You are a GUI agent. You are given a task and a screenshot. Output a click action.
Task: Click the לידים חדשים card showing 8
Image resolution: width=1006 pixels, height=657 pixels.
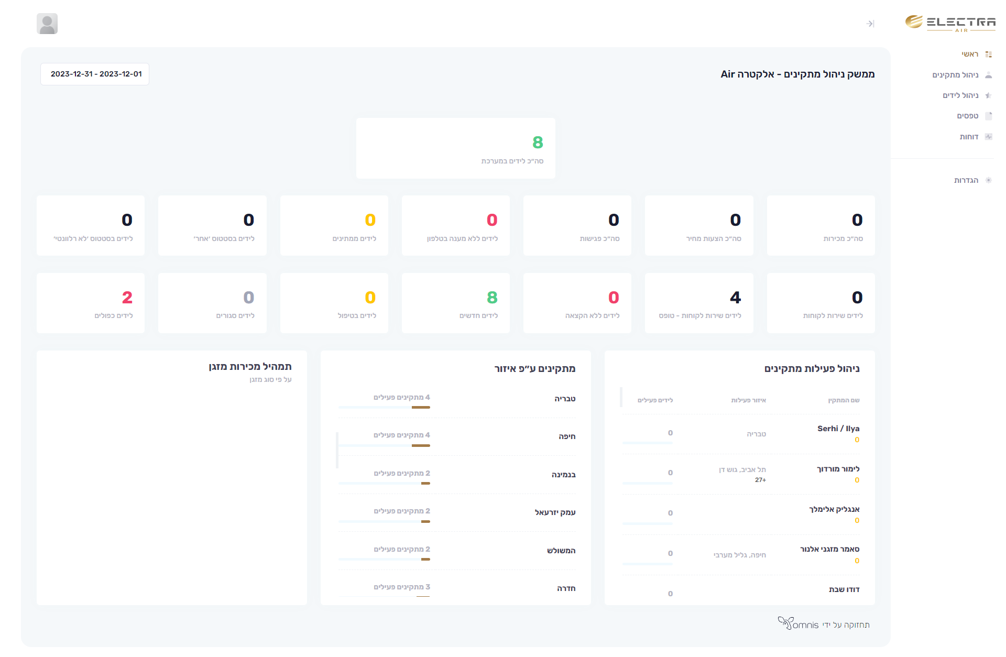pyautogui.click(x=455, y=303)
